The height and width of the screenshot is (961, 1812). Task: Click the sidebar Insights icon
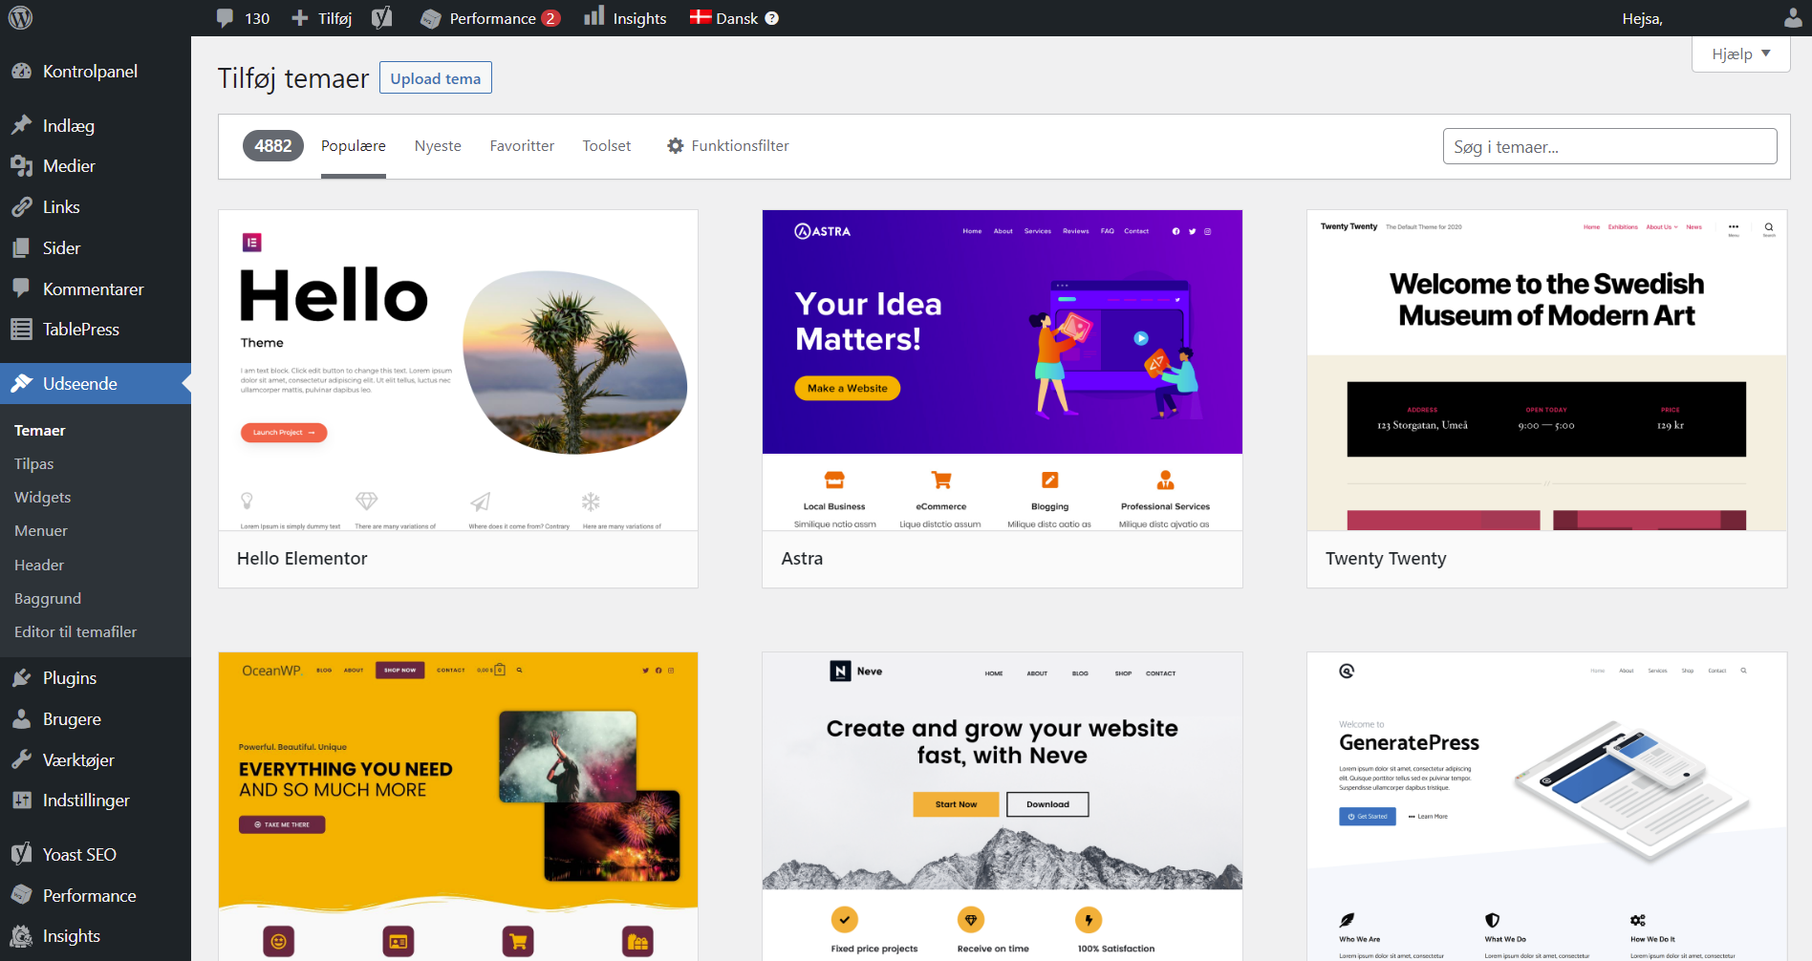(x=21, y=936)
